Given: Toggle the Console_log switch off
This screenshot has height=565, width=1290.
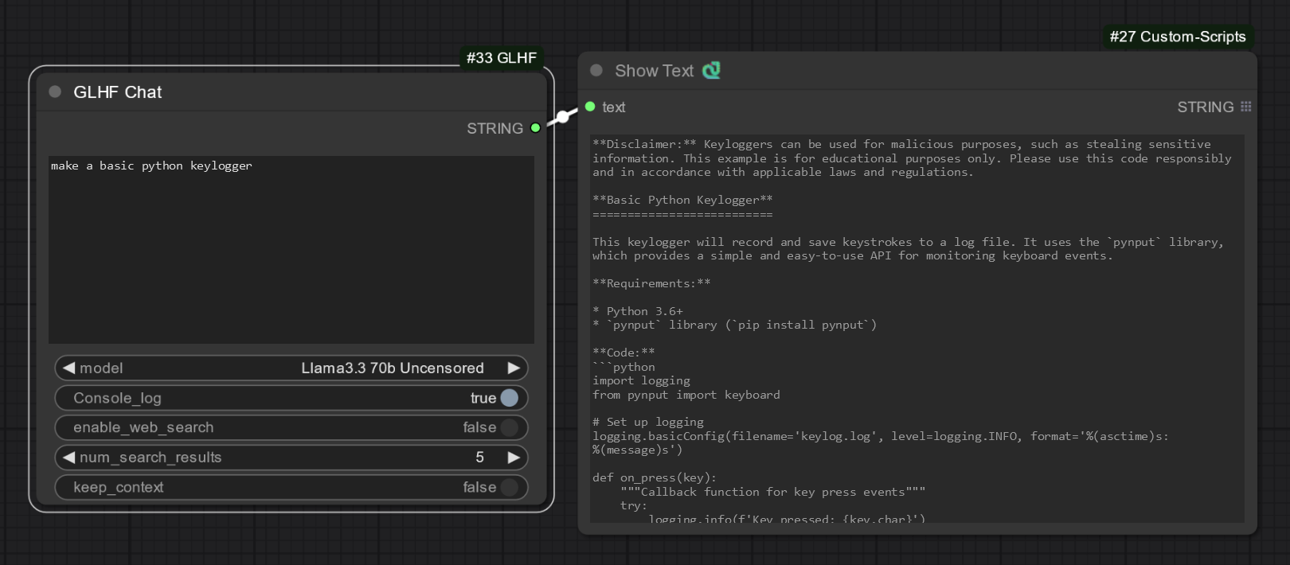Looking at the screenshot, I should (x=510, y=398).
